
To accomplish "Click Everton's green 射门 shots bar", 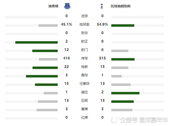I will click(45, 51).
